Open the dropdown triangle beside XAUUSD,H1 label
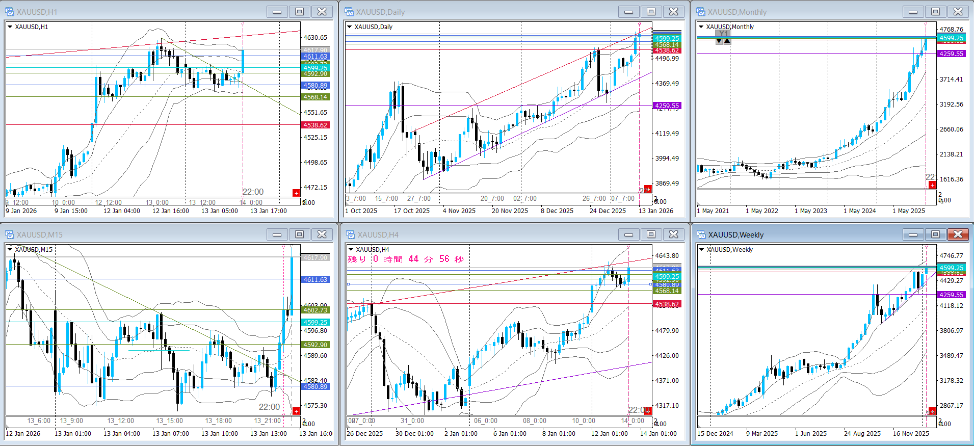Image resolution: width=974 pixels, height=446 pixels. click(10, 27)
